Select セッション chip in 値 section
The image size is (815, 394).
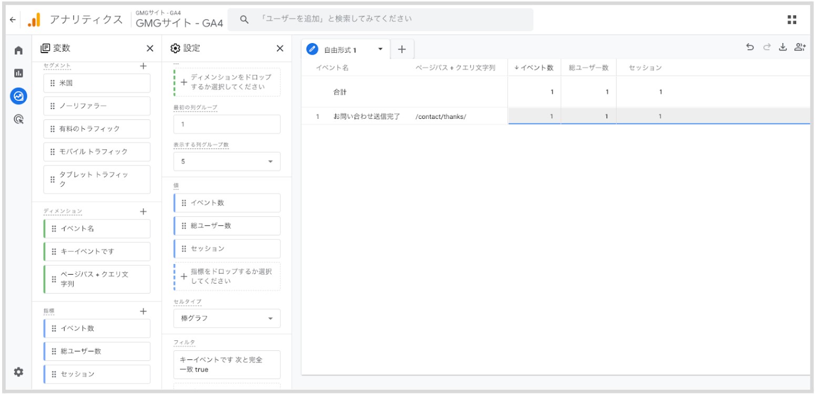(x=227, y=249)
